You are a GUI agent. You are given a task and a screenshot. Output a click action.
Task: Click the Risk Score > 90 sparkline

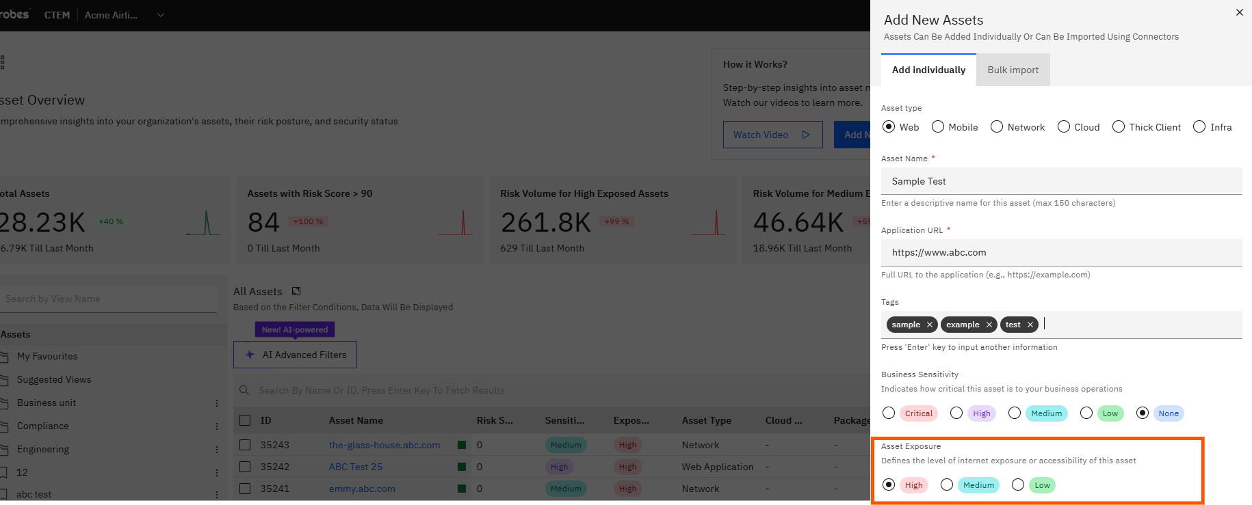tap(456, 223)
